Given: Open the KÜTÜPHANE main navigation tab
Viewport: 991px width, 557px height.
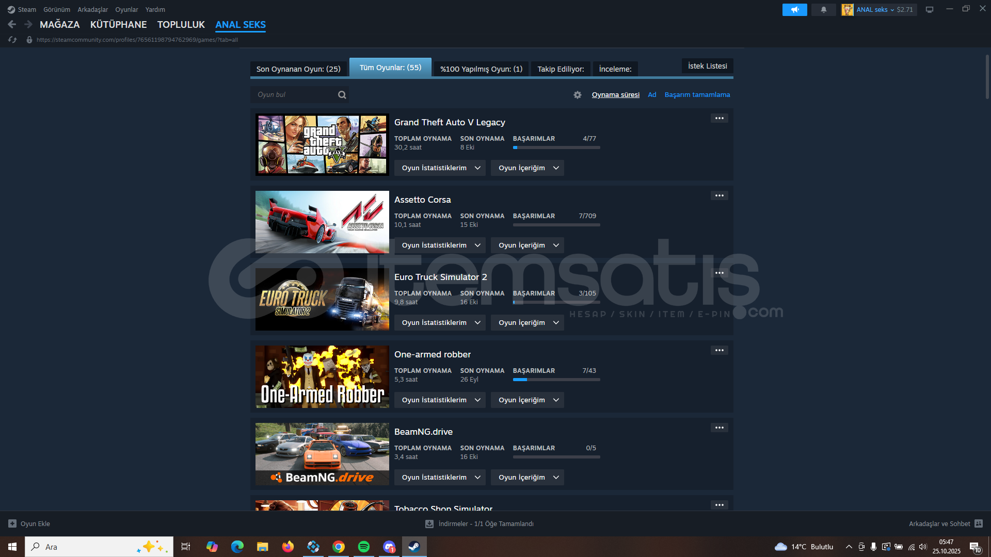Looking at the screenshot, I should (x=118, y=25).
